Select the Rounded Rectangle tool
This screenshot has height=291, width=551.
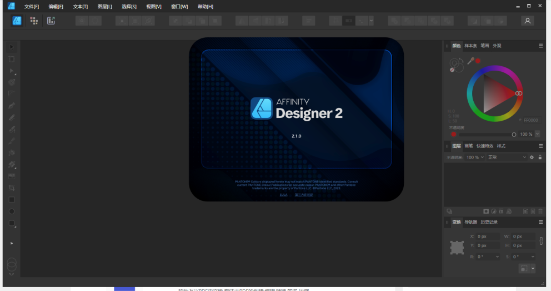12,224
